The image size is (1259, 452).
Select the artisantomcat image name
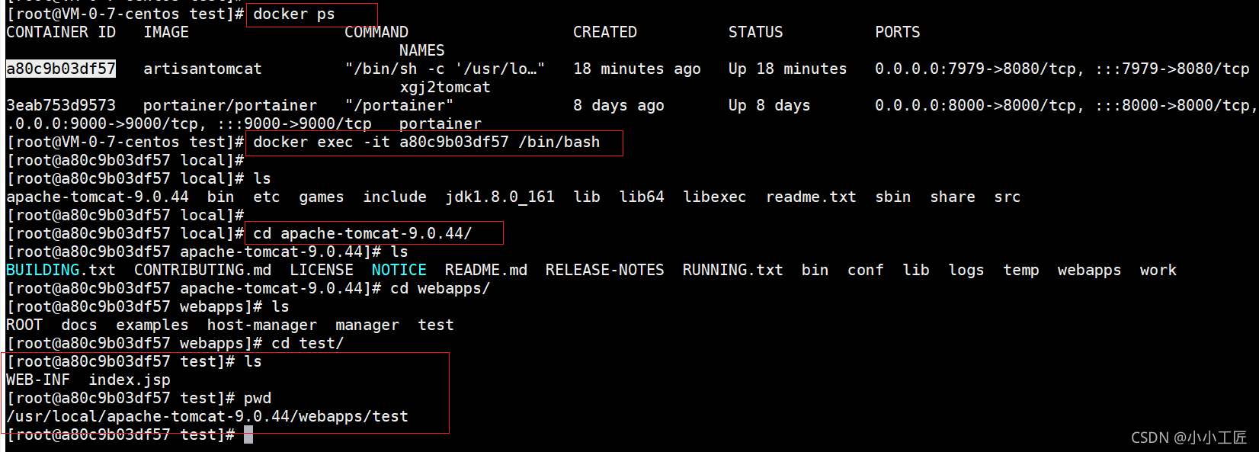202,69
